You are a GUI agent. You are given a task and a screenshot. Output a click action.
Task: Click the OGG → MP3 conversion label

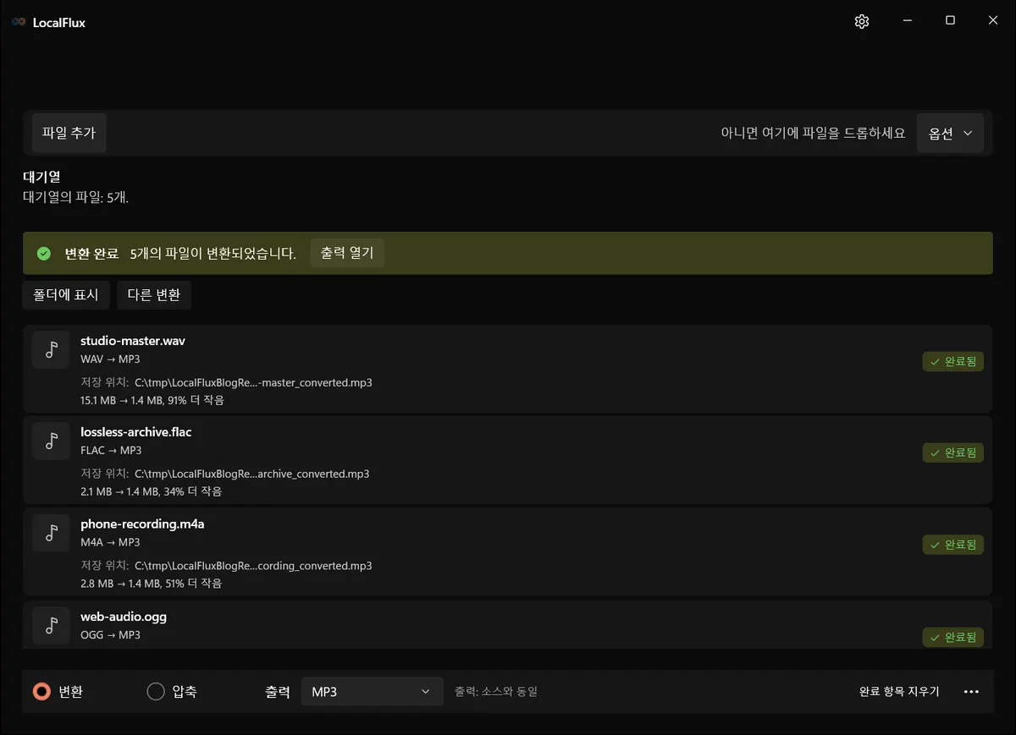coord(110,634)
